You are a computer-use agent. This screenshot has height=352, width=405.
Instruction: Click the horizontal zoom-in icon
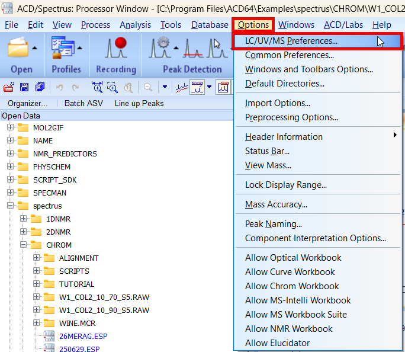coord(97,87)
